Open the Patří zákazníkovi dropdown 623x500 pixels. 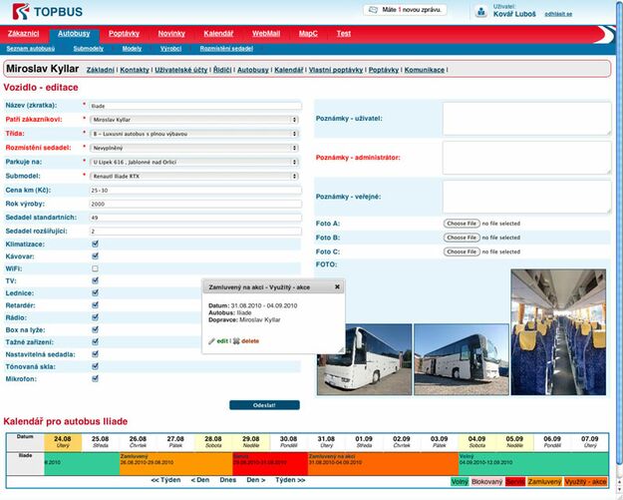pyautogui.click(x=194, y=120)
